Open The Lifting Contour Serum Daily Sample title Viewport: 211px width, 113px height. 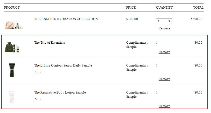63,65
